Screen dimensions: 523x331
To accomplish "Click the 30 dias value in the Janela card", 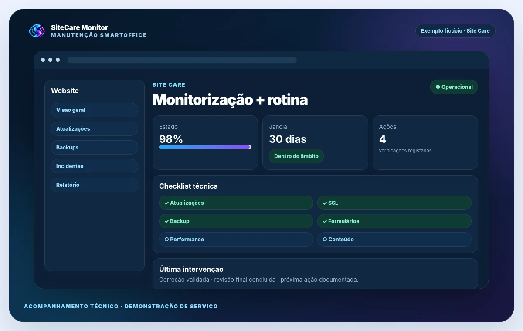I will coord(288,139).
